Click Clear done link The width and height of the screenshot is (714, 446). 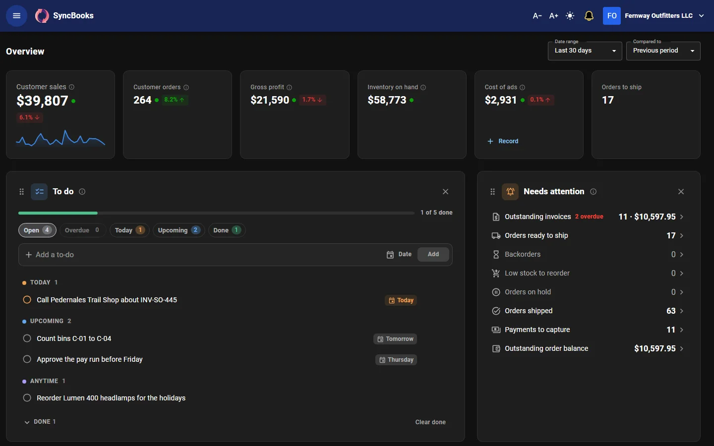(x=430, y=422)
